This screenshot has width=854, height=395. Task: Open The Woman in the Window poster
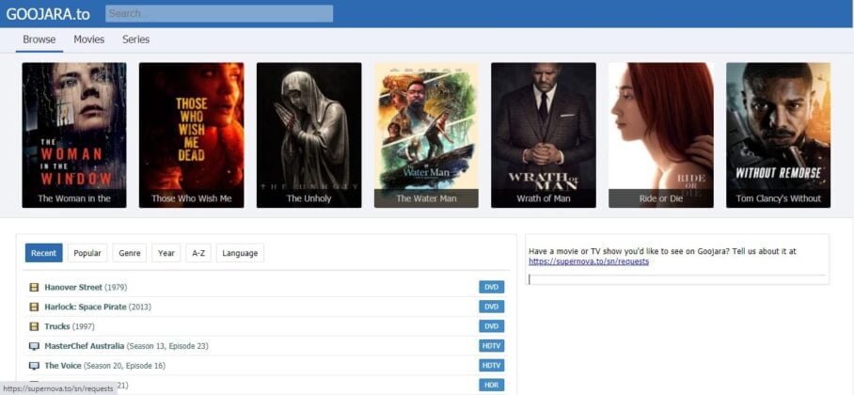(x=74, y=135)
